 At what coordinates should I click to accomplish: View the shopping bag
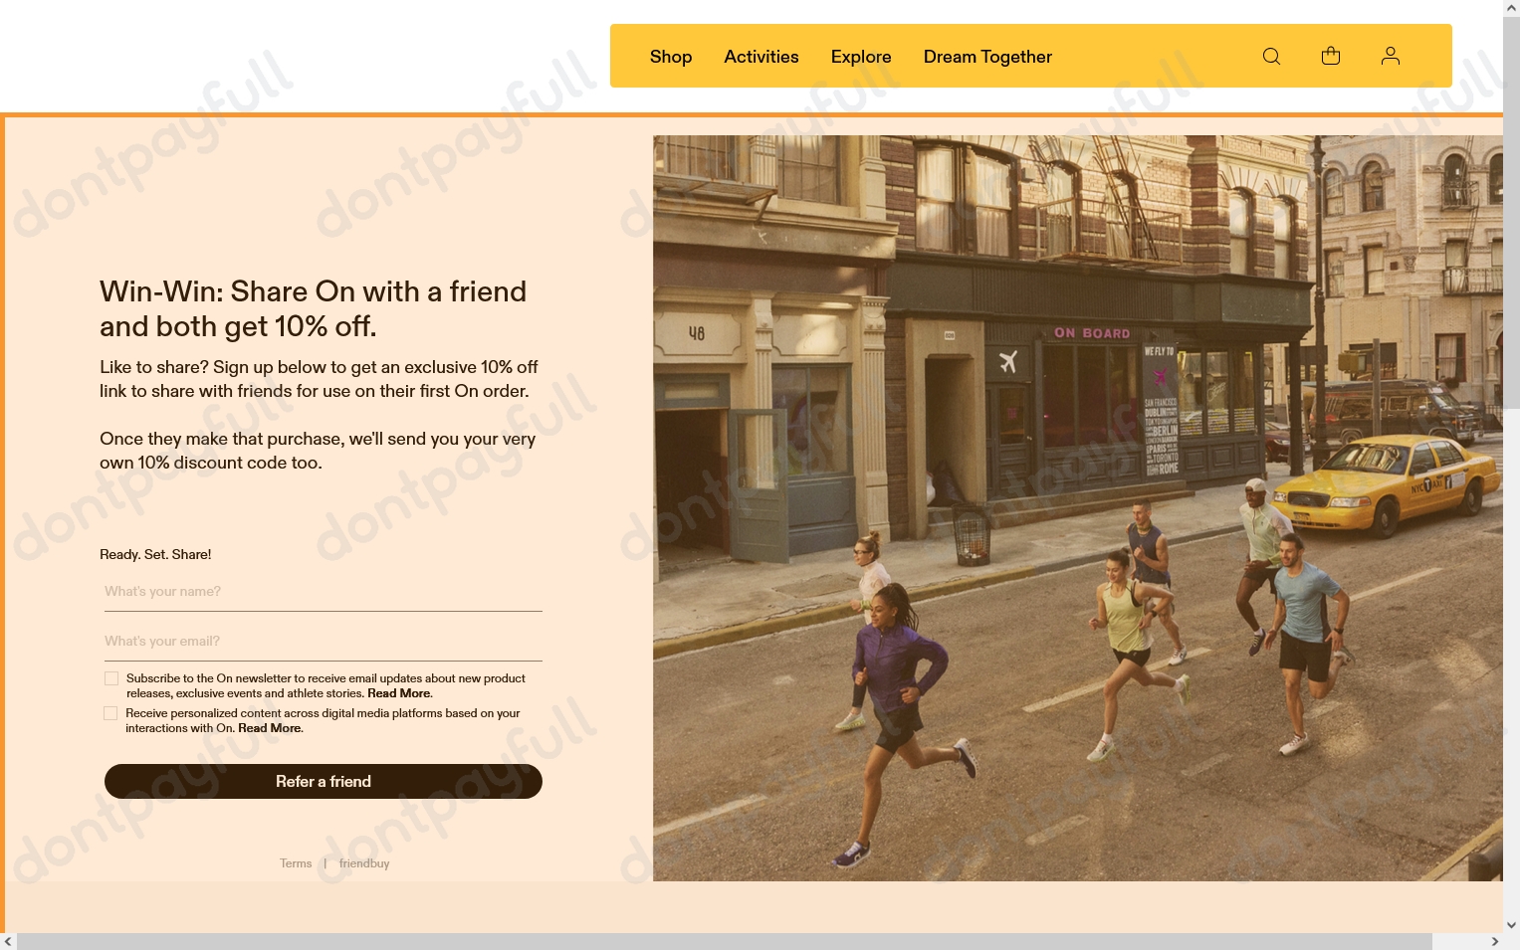(1331, 56)
